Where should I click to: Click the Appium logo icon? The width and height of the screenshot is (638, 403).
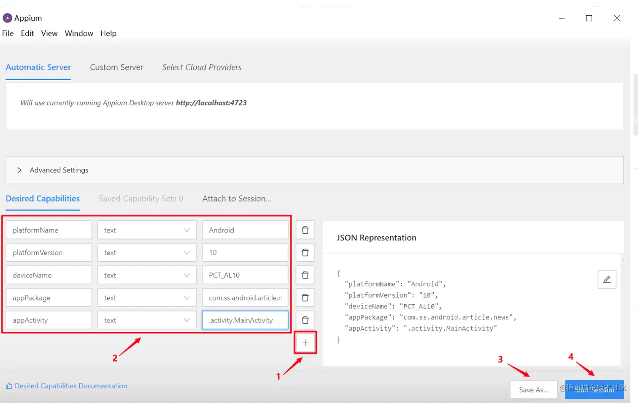point(7,18)
